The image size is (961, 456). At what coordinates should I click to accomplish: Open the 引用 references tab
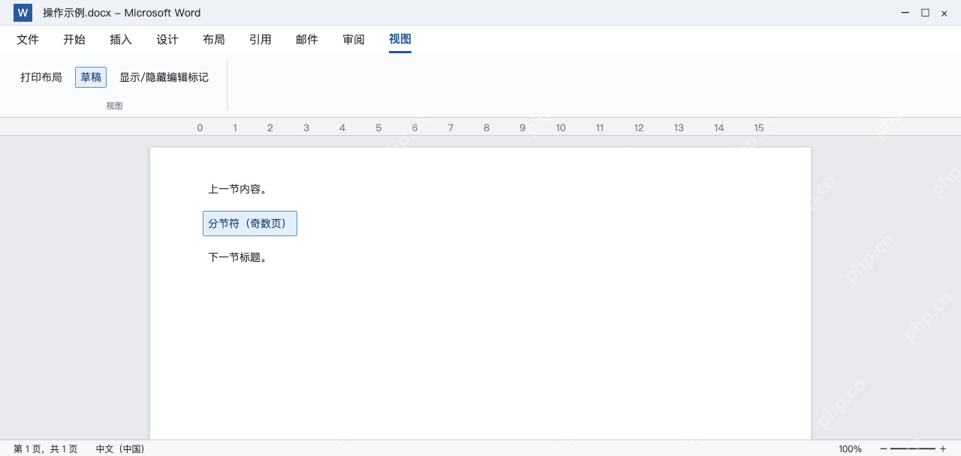tap(261, 40)
